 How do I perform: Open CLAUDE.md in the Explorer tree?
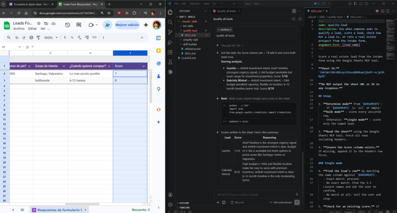pyautogui.click(x=189, y=58)
